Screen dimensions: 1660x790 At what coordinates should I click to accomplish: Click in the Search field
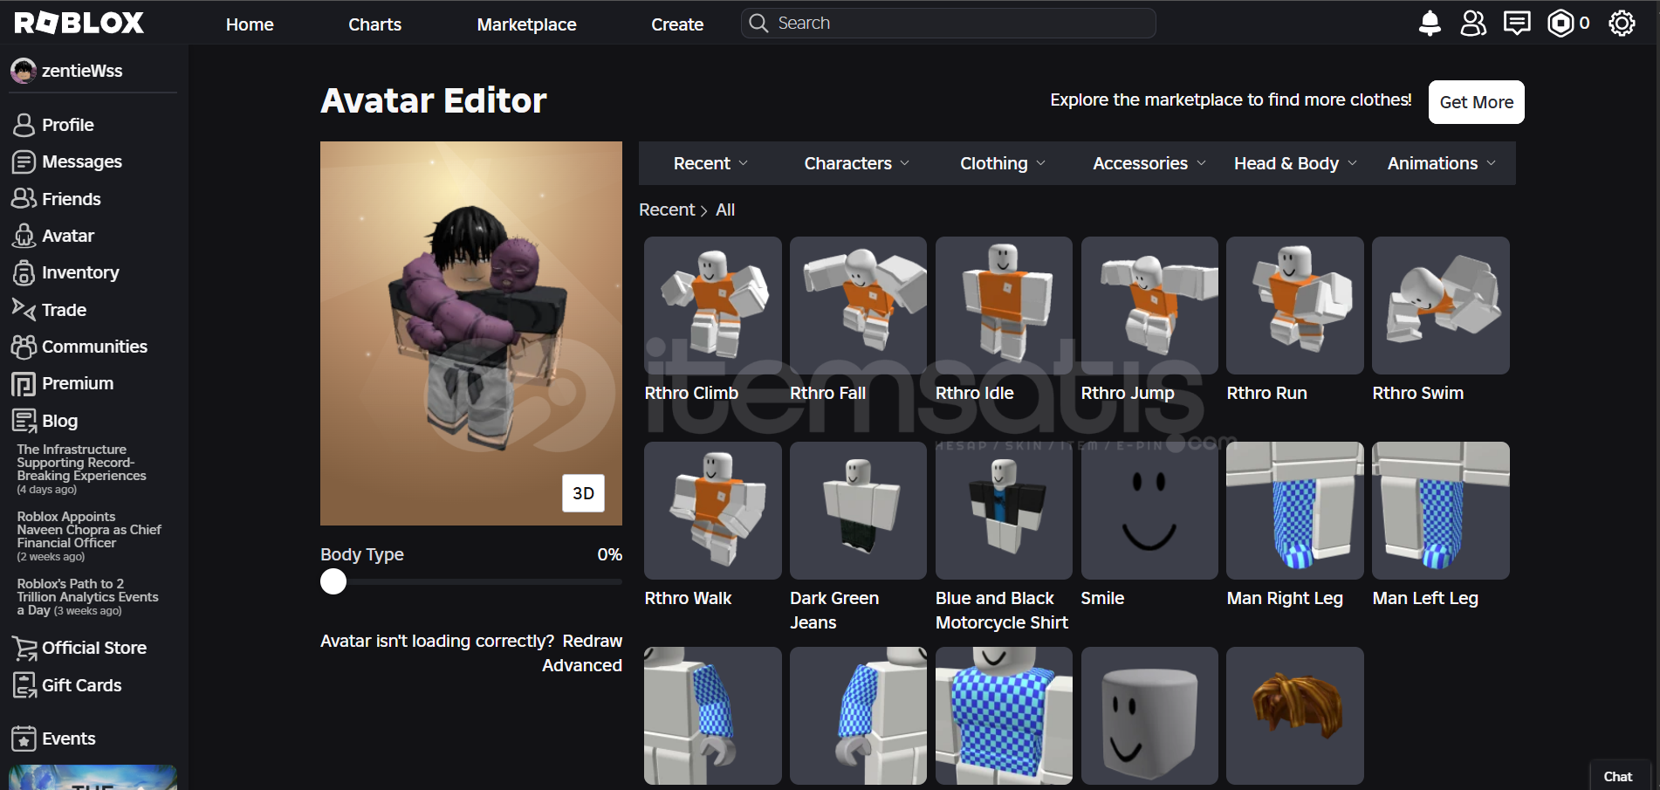point(949,24)
